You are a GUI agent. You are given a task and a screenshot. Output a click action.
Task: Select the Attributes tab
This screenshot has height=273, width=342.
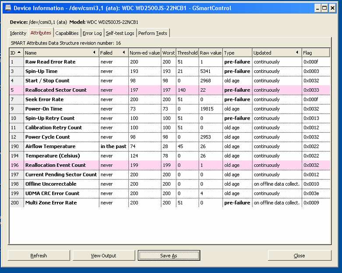tap(41, 33)
